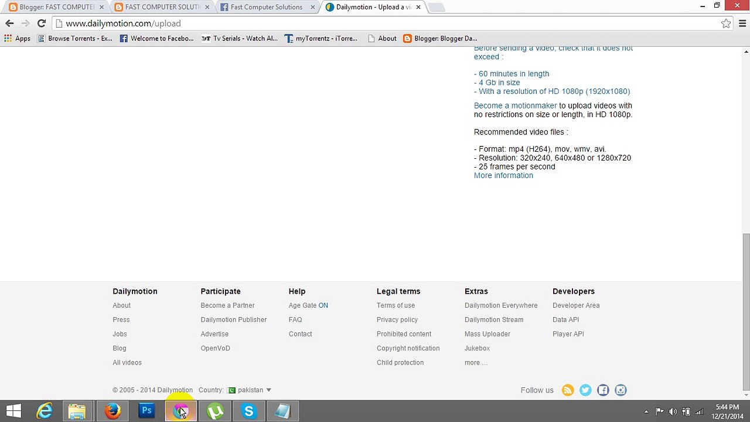This screenshot has width=750, height=422.
Task: Open the network signal tray icon
Action: point(699,411)
